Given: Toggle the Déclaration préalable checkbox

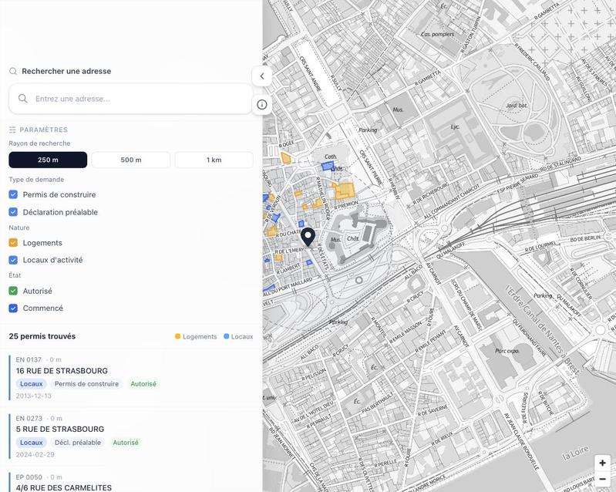Looking at the screenshot, I should tap(13, 212).
